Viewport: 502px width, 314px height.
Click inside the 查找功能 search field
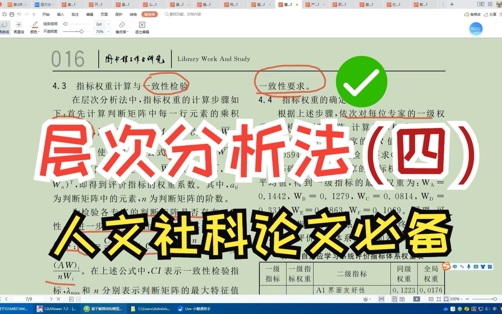183,14
